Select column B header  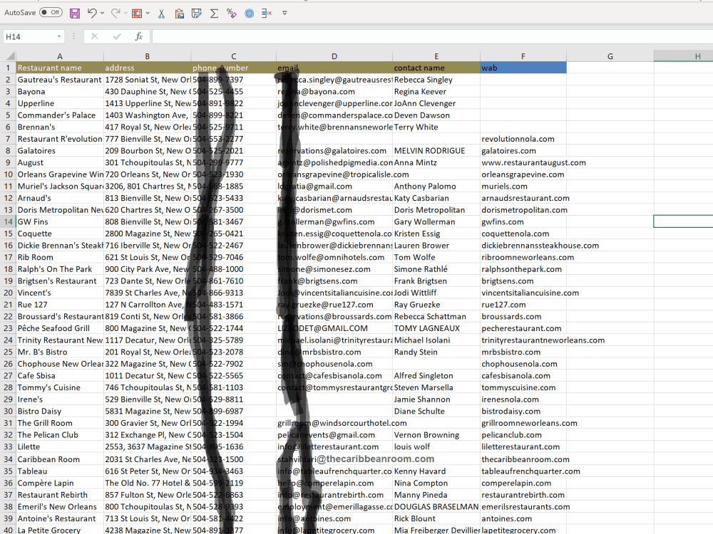[x=147, y=56]
